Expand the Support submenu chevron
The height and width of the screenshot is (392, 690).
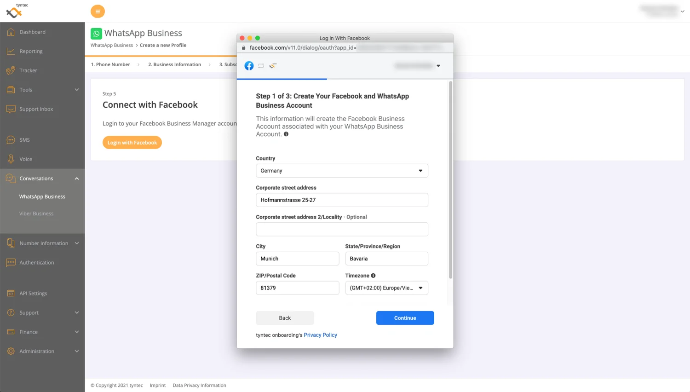click(x=77, y=313)
